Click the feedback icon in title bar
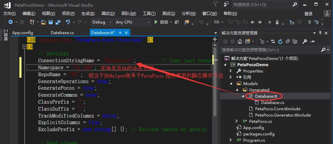333x144 pixels. point(227,4)
